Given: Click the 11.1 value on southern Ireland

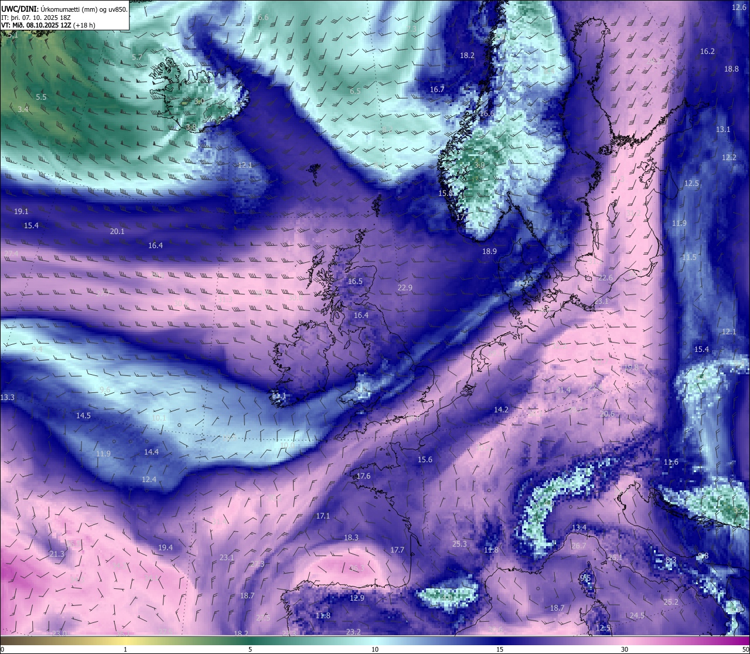Looking at the screenshot, I should pyautogui.click(x=279, y=397).
